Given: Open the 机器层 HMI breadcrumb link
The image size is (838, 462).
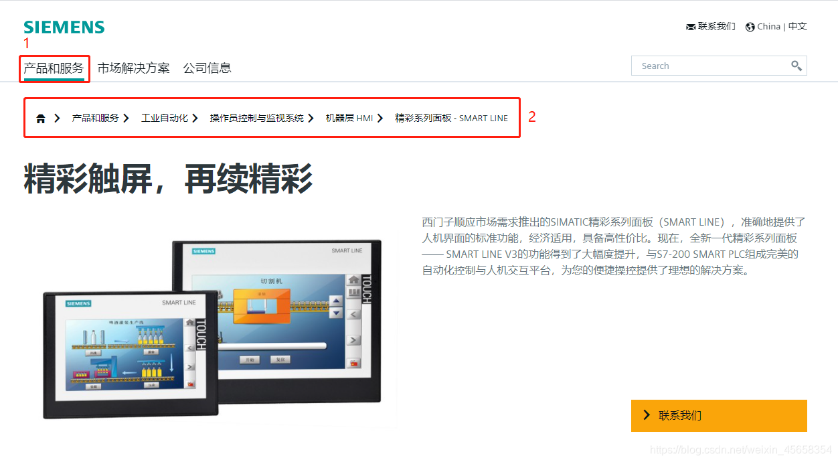Looking at the screenshot, I should click(x=349, y=118).
